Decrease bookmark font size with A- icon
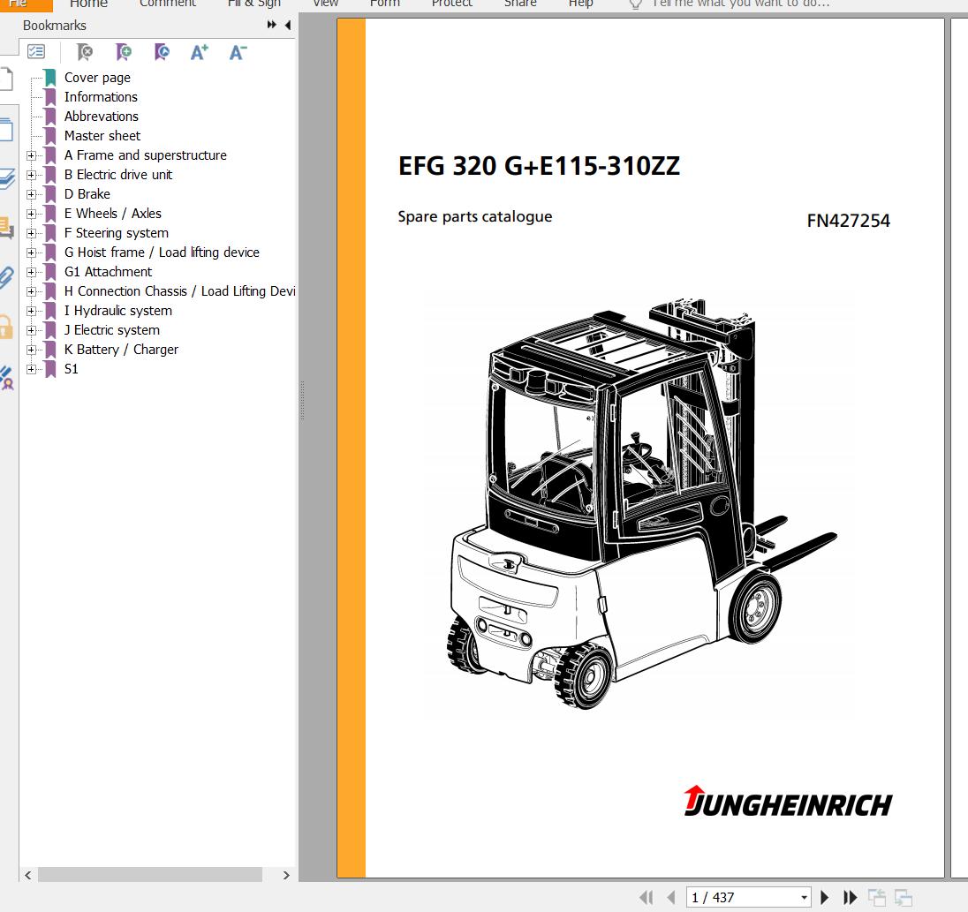 pyautogui.click(x=238, y=52)
